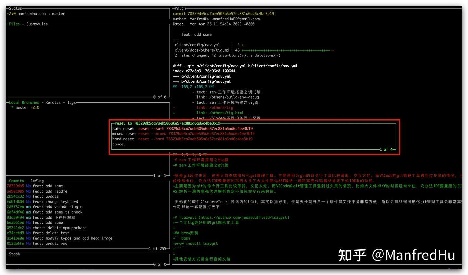The width and height of the screenshot is (468, 275).
Task: Open the Reflog tab
Action: [x=37, y=181]
